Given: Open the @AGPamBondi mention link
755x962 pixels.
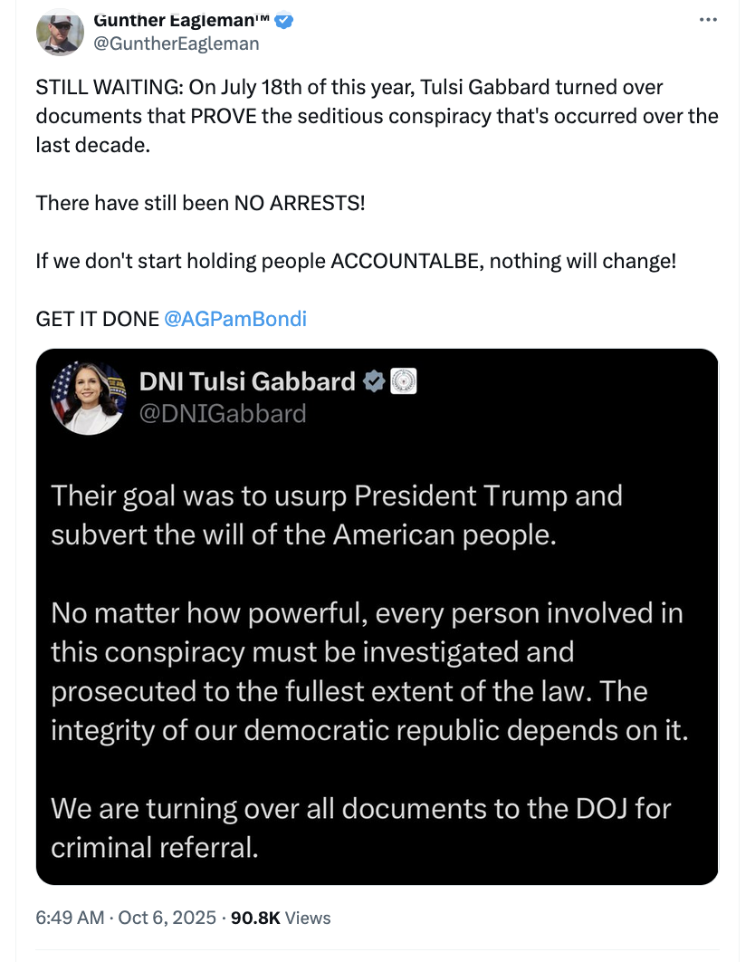Looking at the screenshot, I should click(x=235, y=319).
